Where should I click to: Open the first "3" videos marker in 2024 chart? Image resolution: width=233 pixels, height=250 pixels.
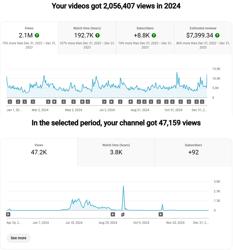coord(48,102)
